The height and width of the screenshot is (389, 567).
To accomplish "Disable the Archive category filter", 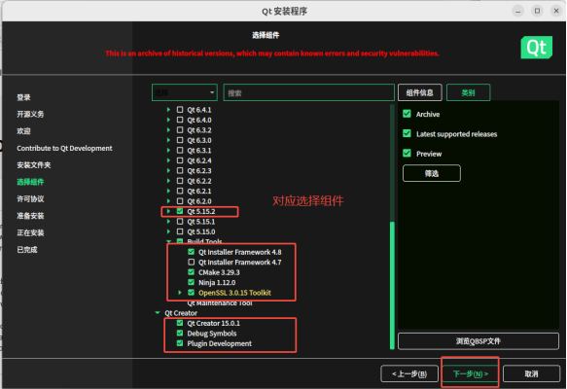I will click(x=407, y=114).
